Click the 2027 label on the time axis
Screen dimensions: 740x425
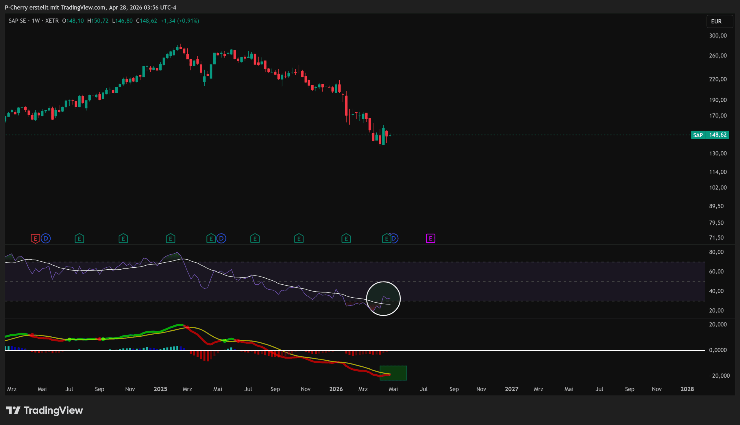tap(512, 389)
